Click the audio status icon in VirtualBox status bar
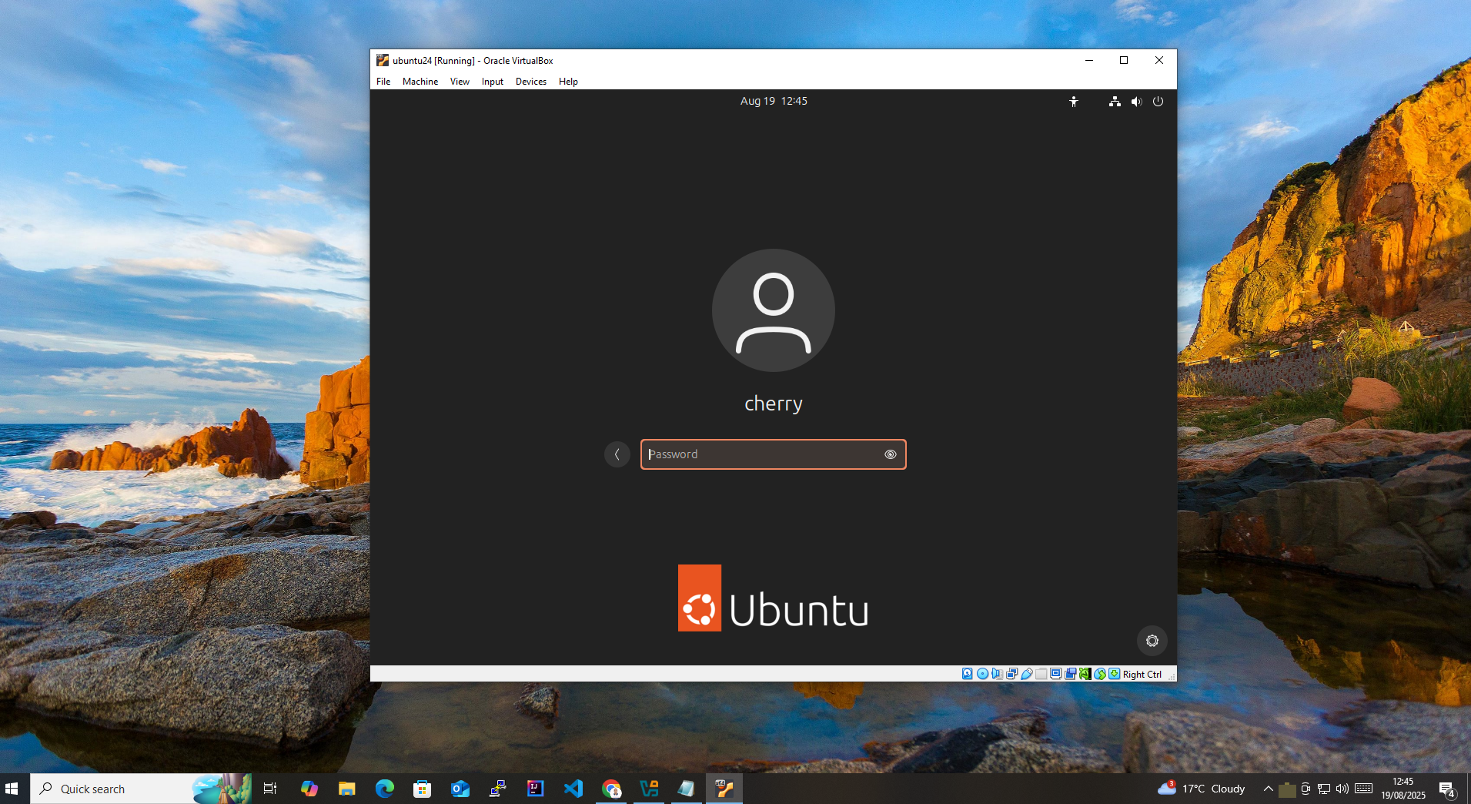This screenshot has height=804, width=1471. [x=997, y=674]
